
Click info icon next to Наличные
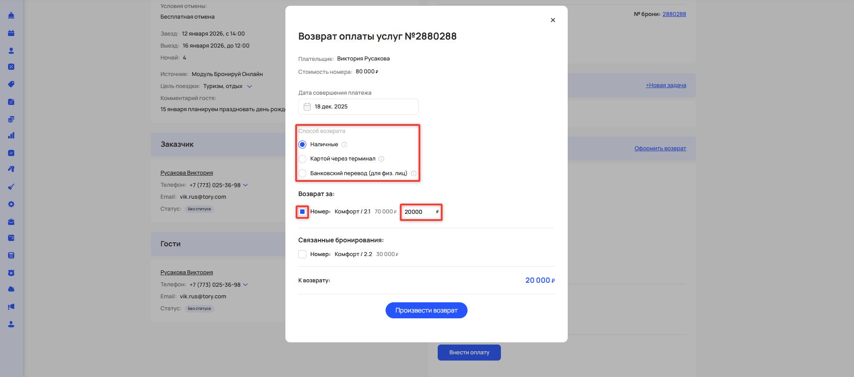[x=344, y=144]
